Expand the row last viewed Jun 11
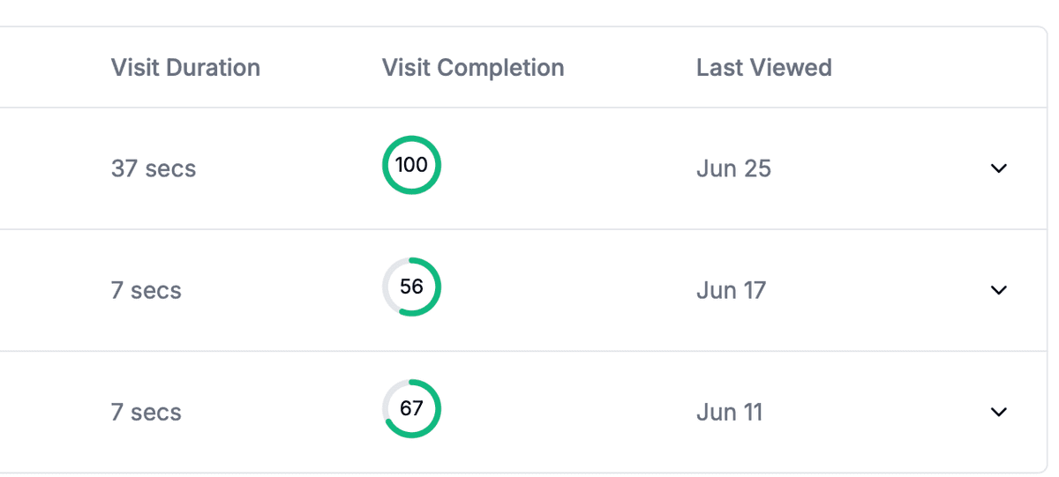Screen dimensions: 1059x477 pos(998,411)
